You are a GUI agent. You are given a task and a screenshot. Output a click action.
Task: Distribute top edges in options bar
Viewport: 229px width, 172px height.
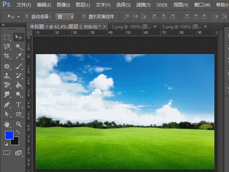[187, 16]
